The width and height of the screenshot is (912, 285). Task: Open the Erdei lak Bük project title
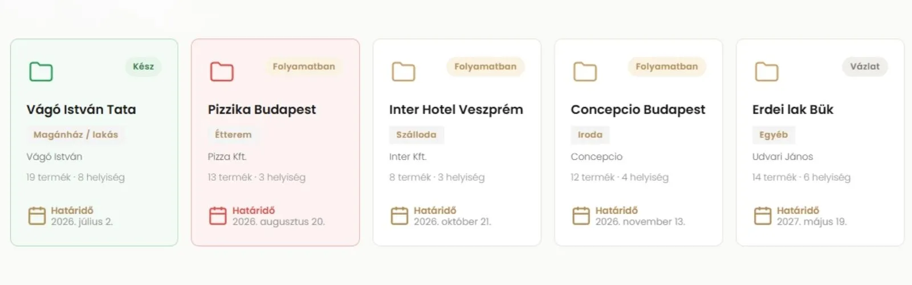[x=793, y=109]
